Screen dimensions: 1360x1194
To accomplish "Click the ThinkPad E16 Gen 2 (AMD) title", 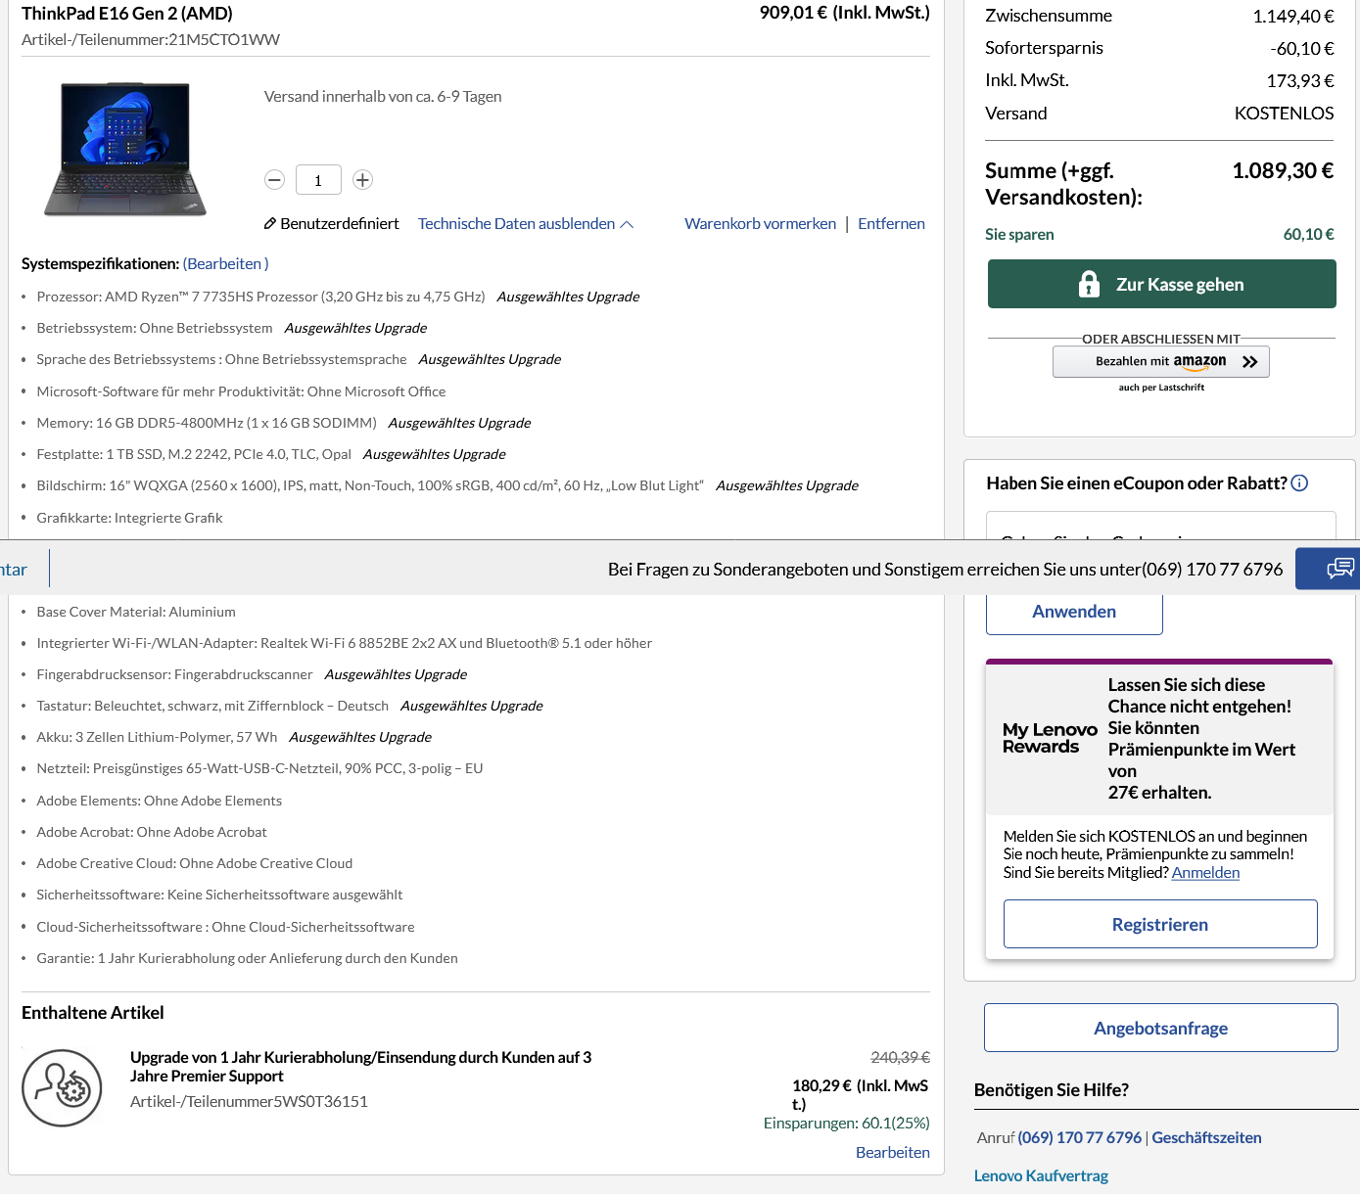I will click(x=127, y=14).
